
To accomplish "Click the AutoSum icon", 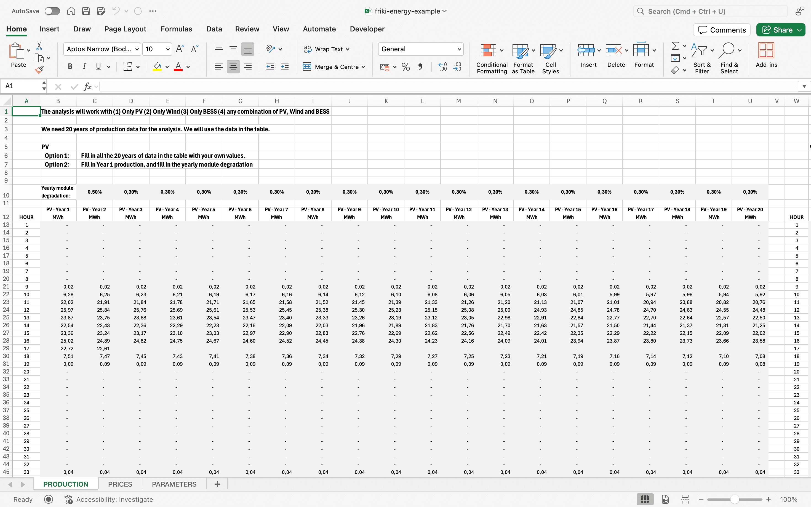I will coord(676,46).
